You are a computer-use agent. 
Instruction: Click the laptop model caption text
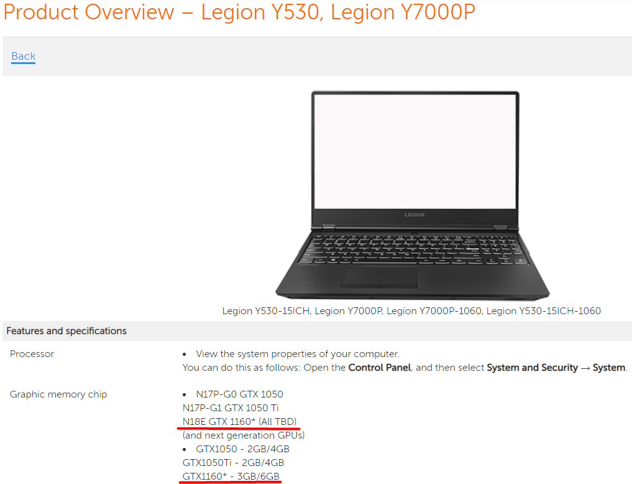(x=411, y=311)
